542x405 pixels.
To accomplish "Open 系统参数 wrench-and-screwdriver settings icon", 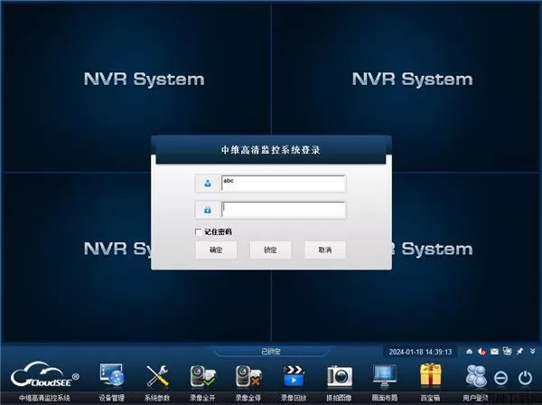I will click(157, 375).
